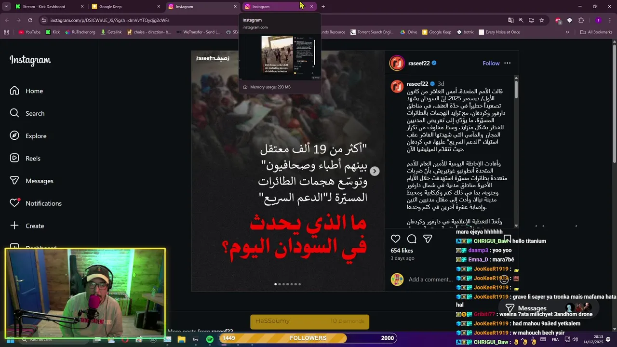Advance carousel with the next arrow

pyautogui.click(x=375, y=171)
